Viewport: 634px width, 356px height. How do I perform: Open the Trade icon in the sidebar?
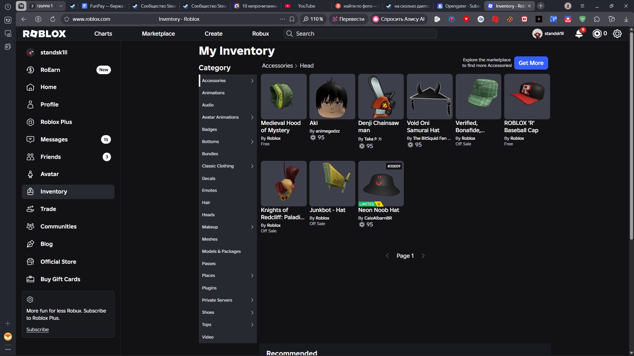30,209
